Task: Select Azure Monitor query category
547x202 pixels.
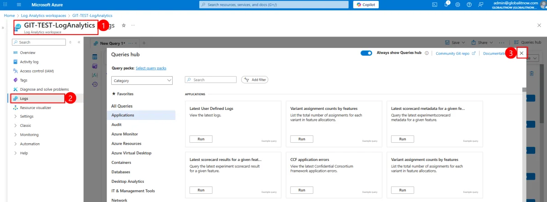Action: pyautogui.click(x=124, y=134)
